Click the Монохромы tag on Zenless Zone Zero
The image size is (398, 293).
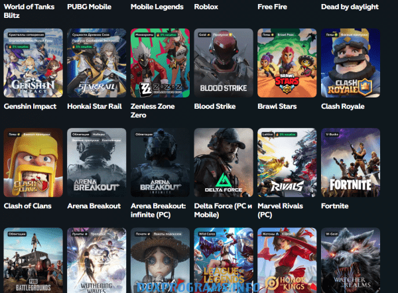(x=144, y=34)
